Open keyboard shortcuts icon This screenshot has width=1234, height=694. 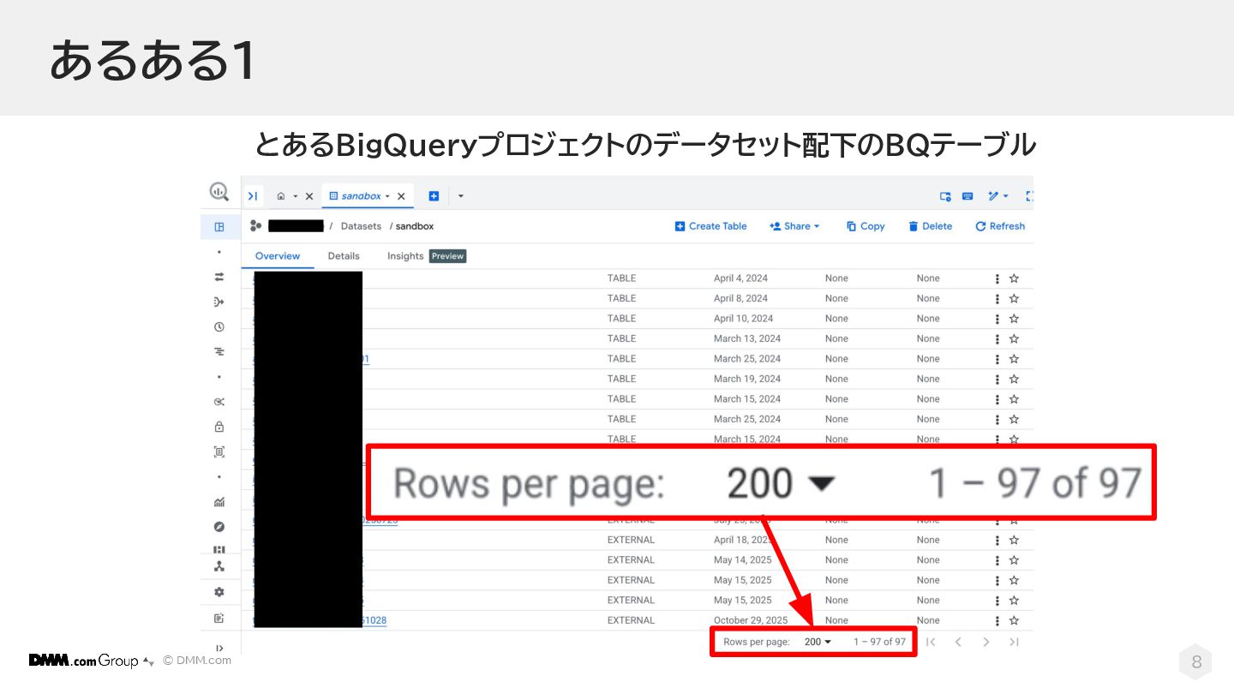pyautogui.click(x=967, y=196)
